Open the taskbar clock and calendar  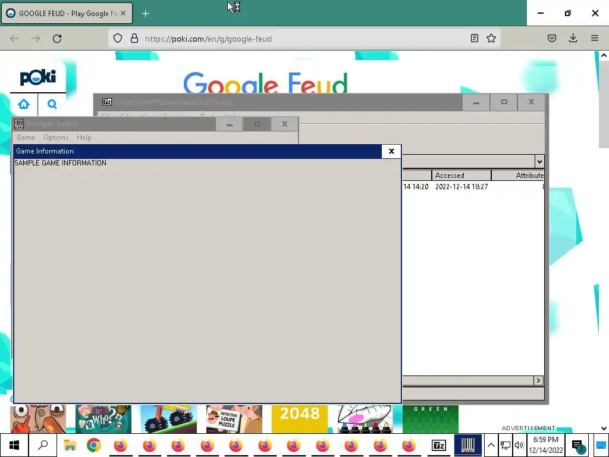pyautogui.click(x=546, y=445)
